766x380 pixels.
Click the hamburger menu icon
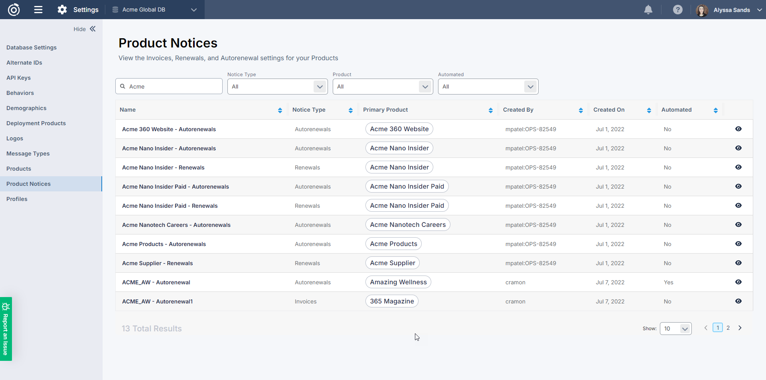pos(38,10)
